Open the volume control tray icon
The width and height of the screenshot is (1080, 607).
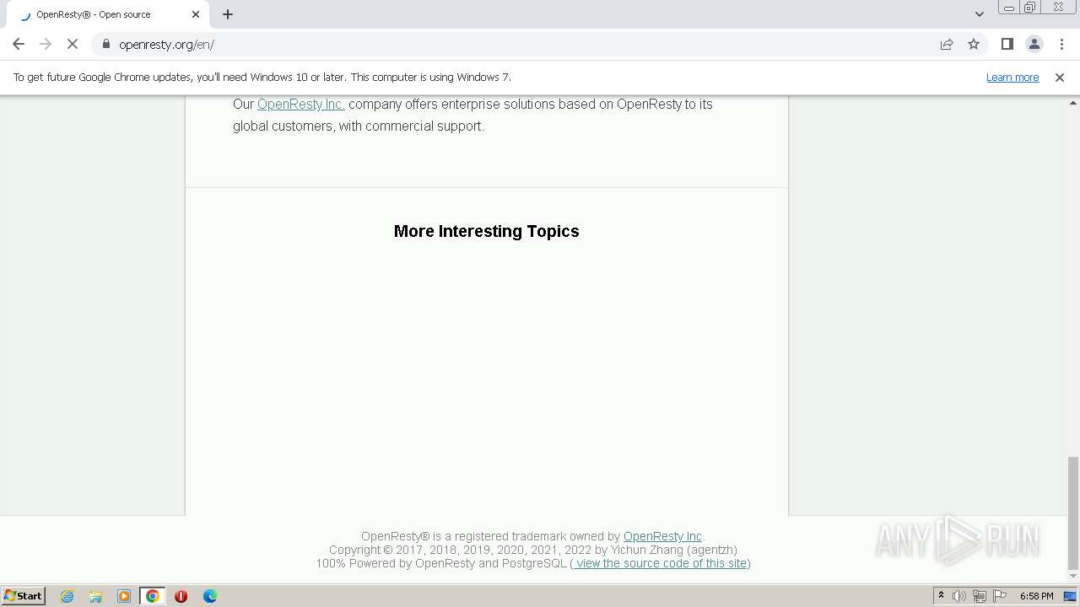coord(959,596)
